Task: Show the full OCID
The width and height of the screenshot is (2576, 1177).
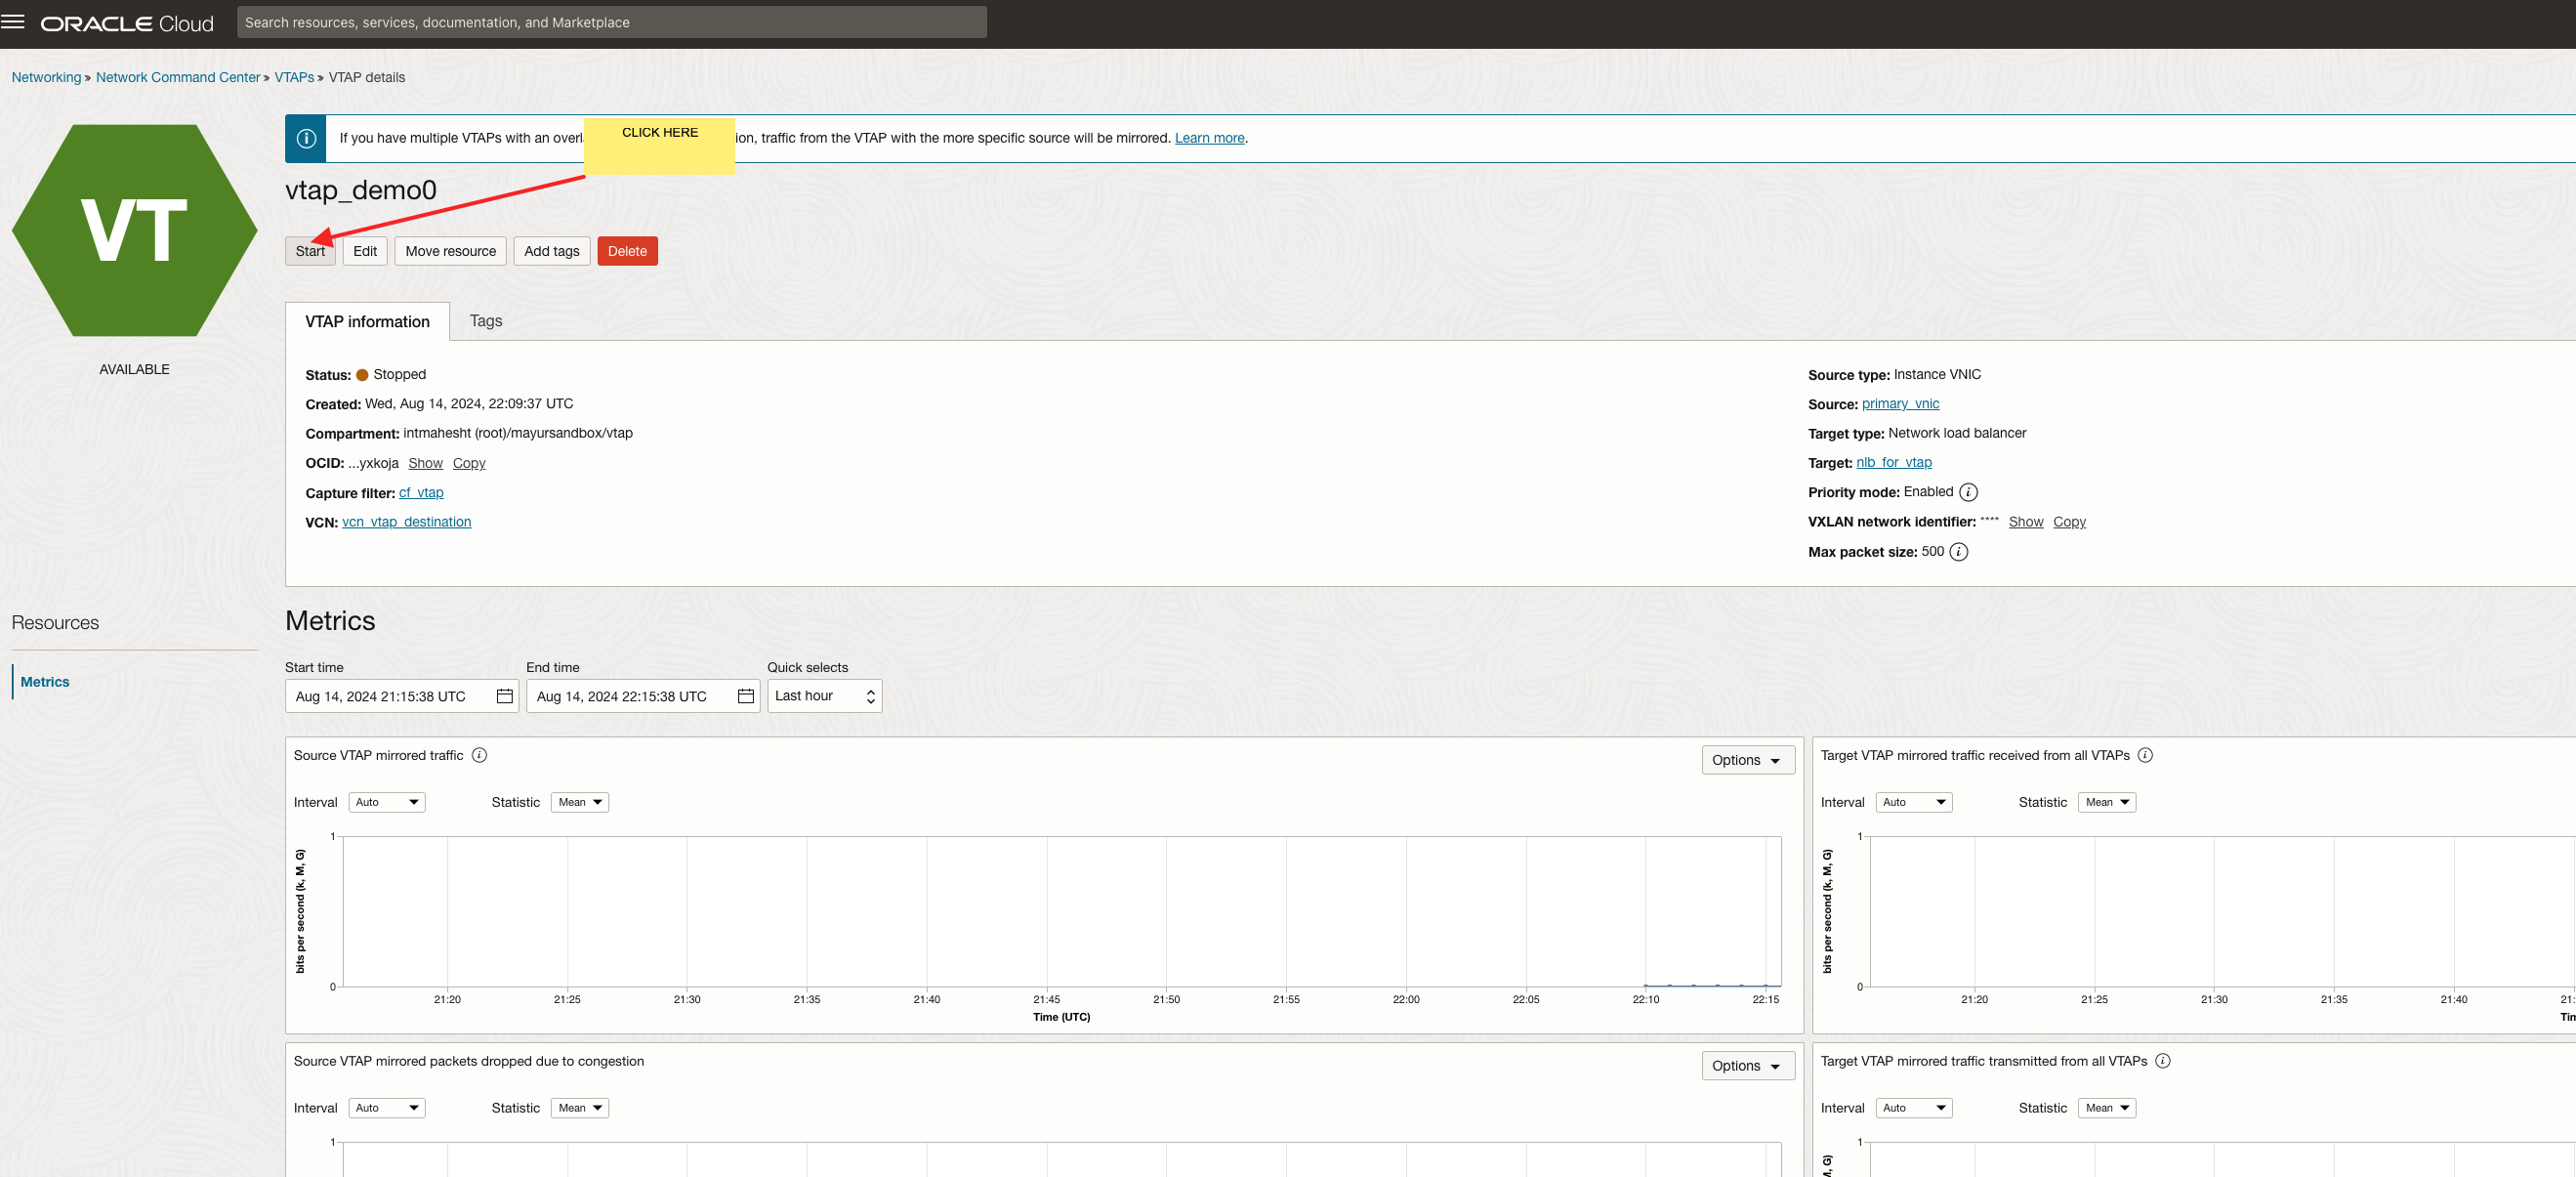Action: coord(425,463)
